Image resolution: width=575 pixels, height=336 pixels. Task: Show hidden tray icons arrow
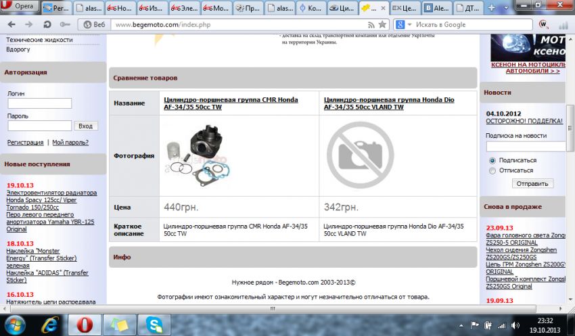coord(461,325)
